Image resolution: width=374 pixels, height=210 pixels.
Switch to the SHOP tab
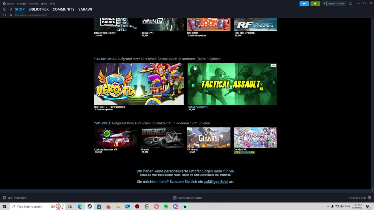(20, 9)
